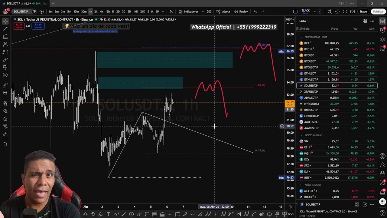Enter fullscreen mode
This screenshot has height=218, width=387.
coord(345,12)
